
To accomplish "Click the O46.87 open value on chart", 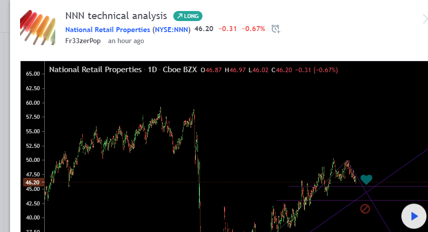I will coord(212,70).
